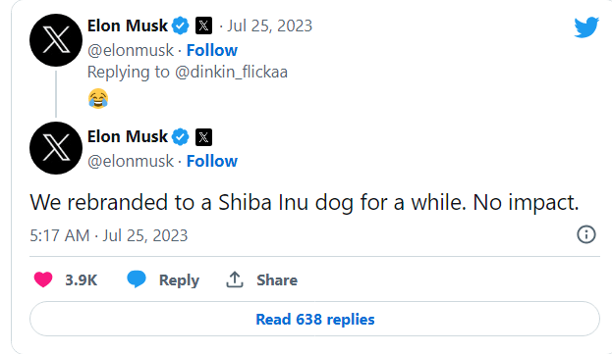The image size is (612, 354).
Task: Click the blue reply speech bubble icon
Action: (137, 279)
